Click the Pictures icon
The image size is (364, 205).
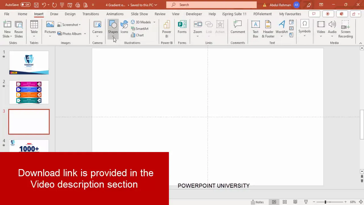point(50,25)
